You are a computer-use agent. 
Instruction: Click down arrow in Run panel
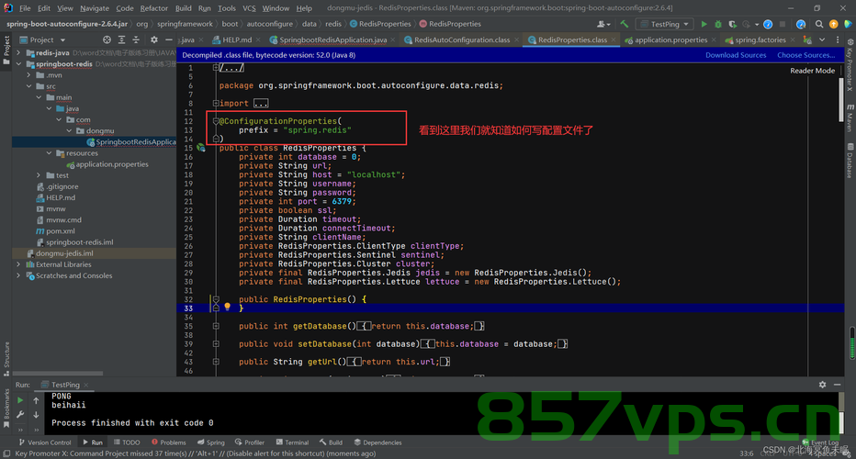pos(36,415)
